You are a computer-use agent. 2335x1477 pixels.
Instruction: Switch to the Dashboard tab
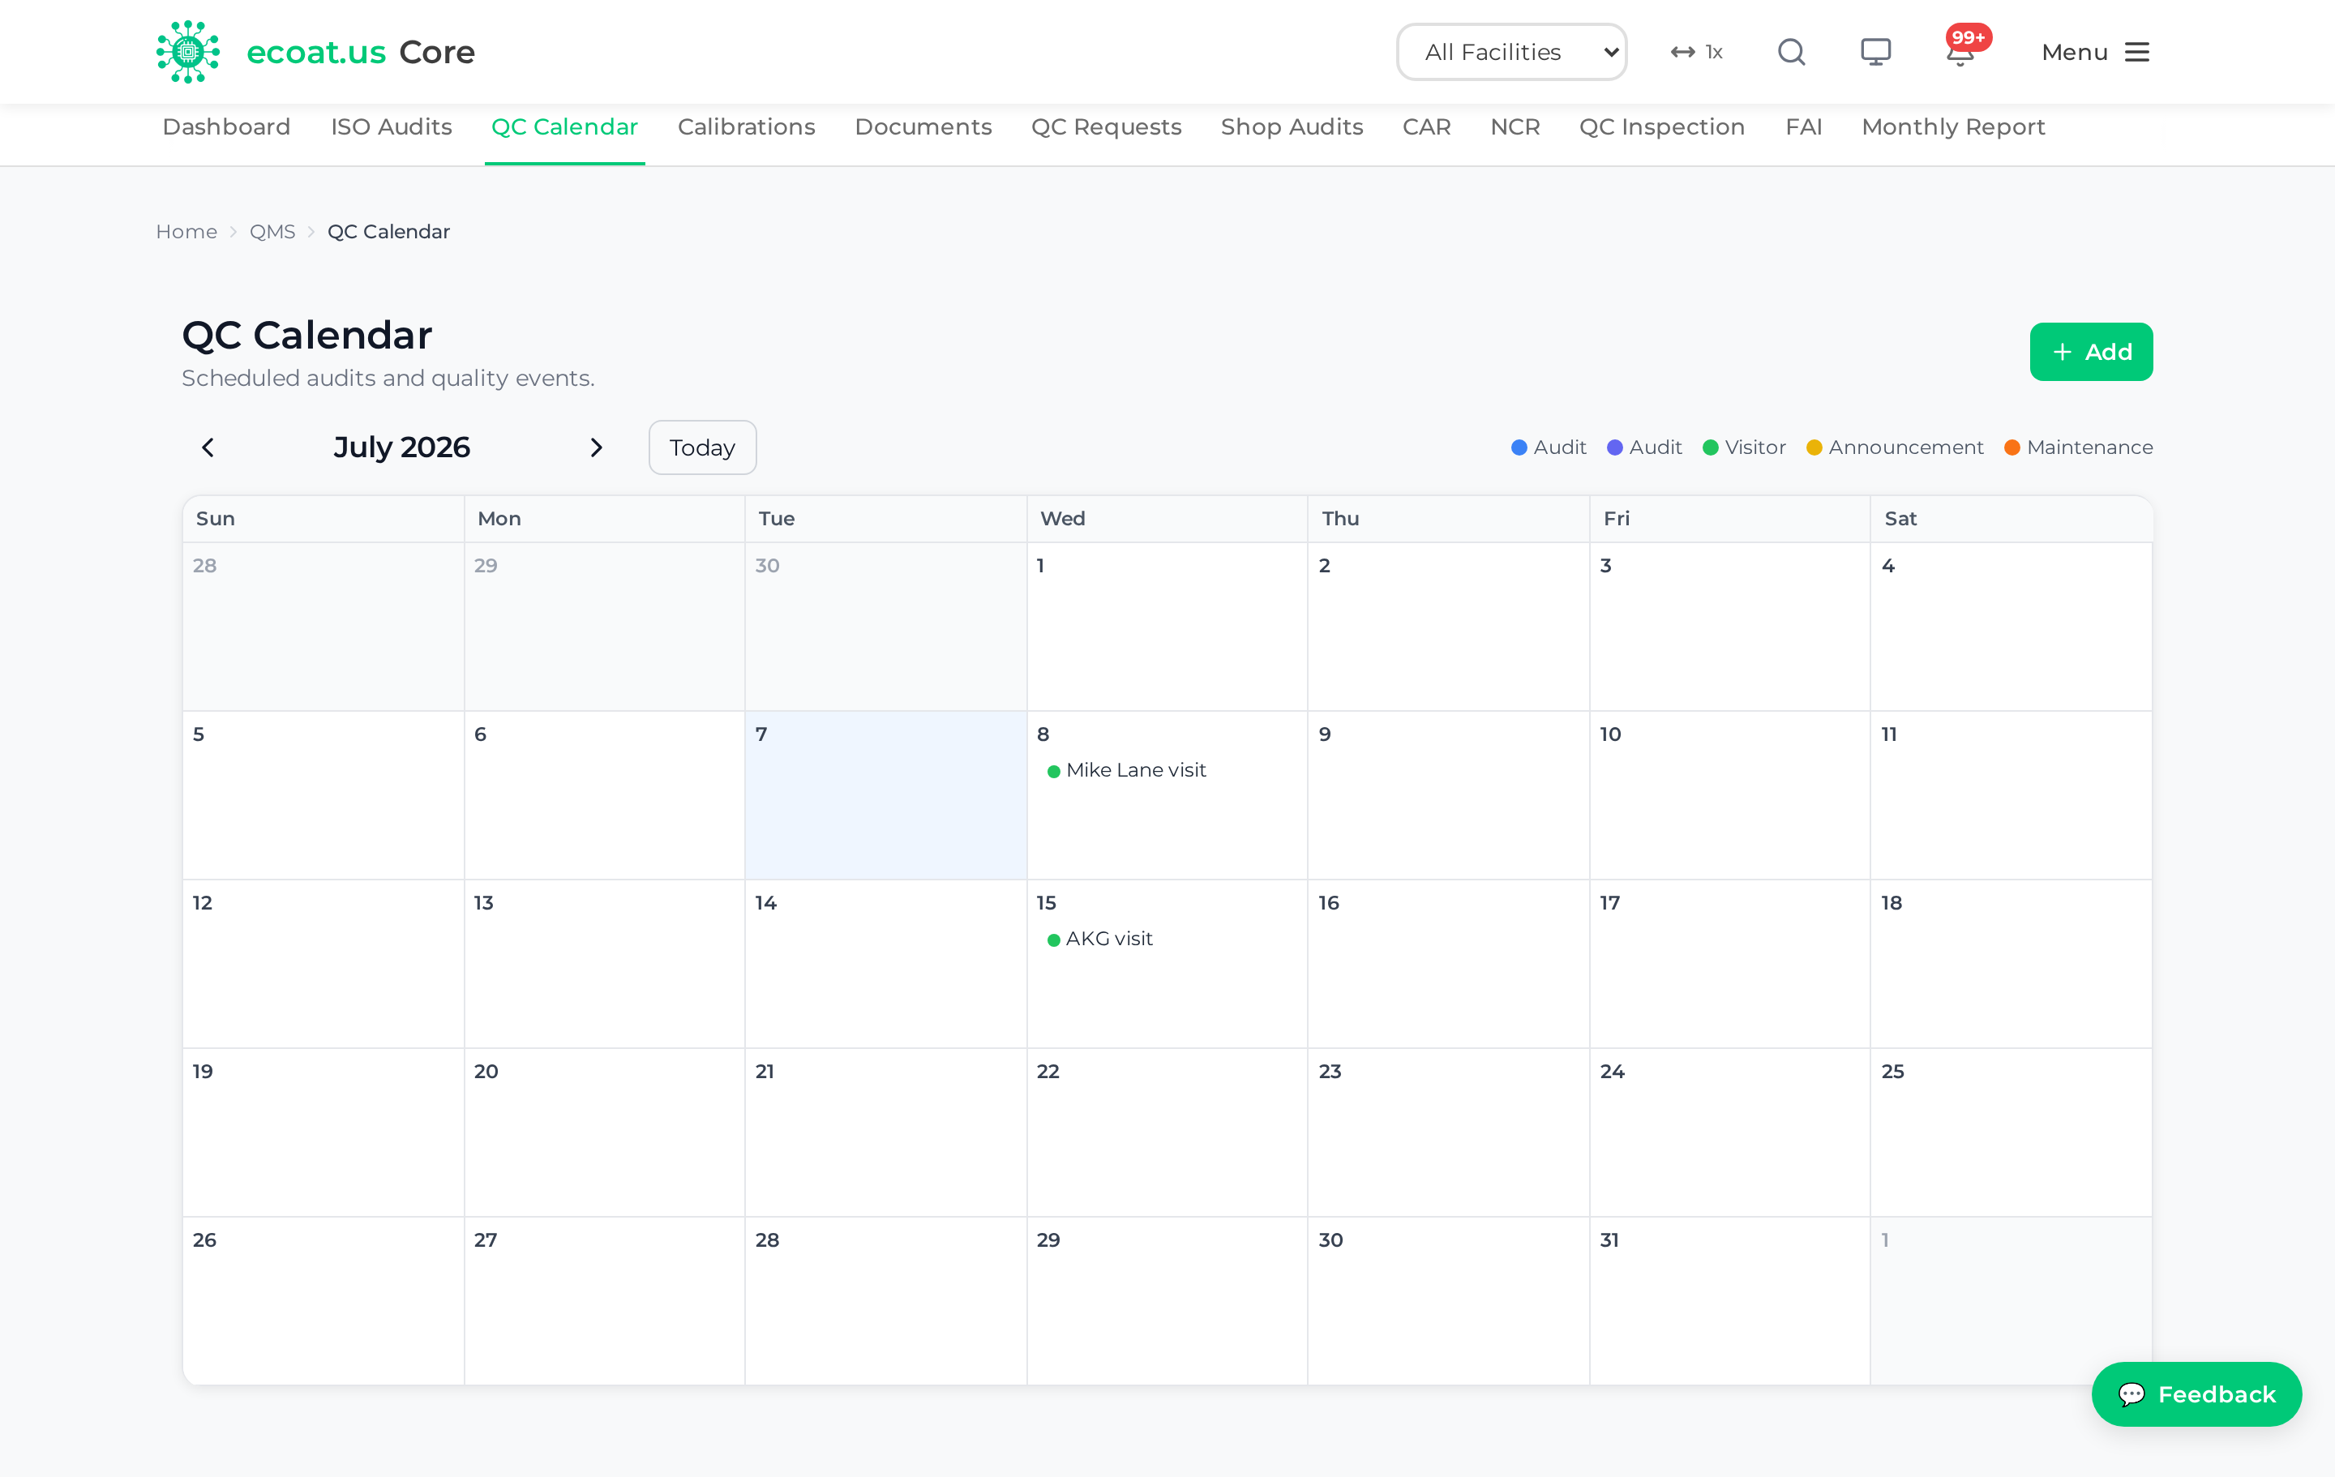point(226,127)
